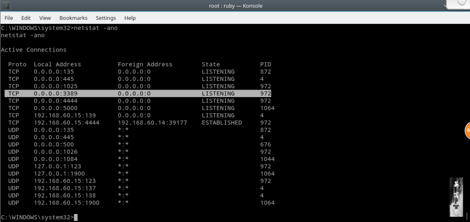Viewport: 470px width, 222px height.
Task: Click PID 676 in the UDP list
Action: click(x=265, y=145)
